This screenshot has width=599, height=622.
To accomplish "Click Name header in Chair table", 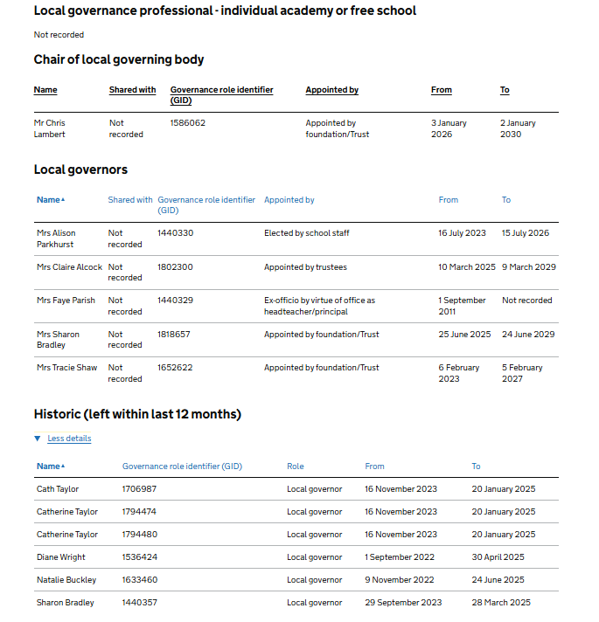I will 45,90.
